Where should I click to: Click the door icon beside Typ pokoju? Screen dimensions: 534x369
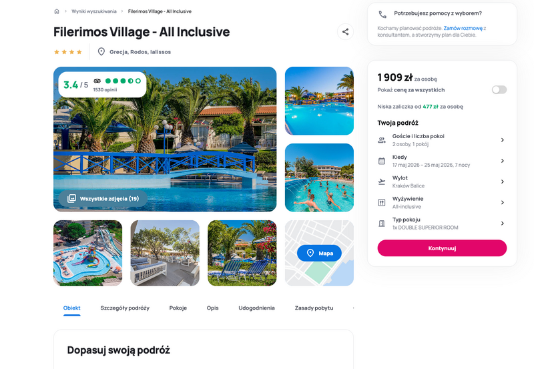click(382, 224)
